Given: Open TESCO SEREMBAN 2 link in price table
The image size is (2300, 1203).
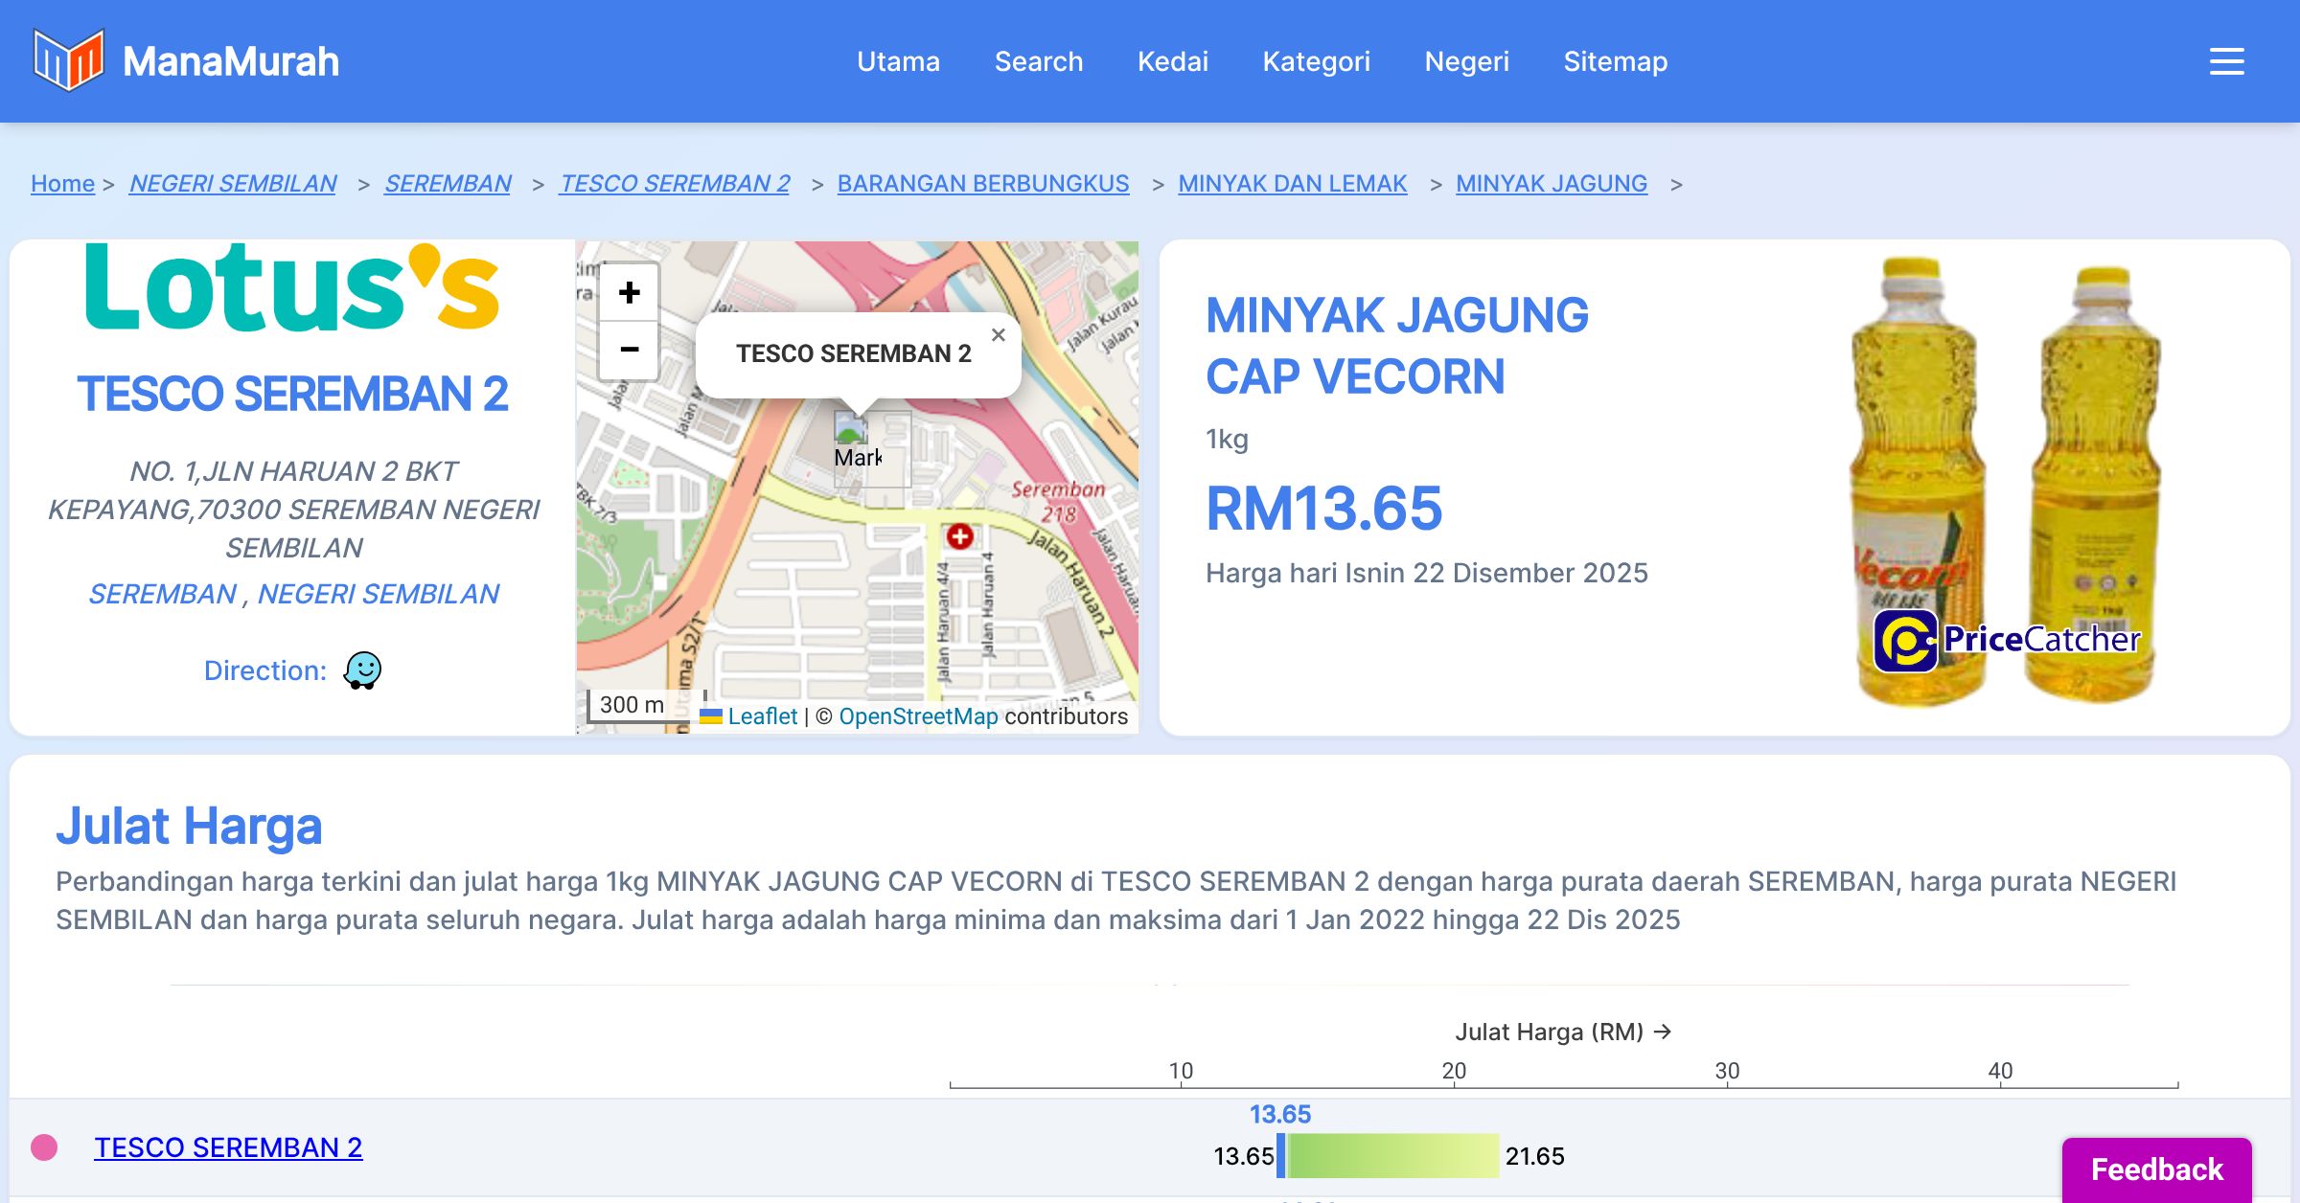Looking at the screenshot, I should pyautogui.click(x=228, y=1147).
